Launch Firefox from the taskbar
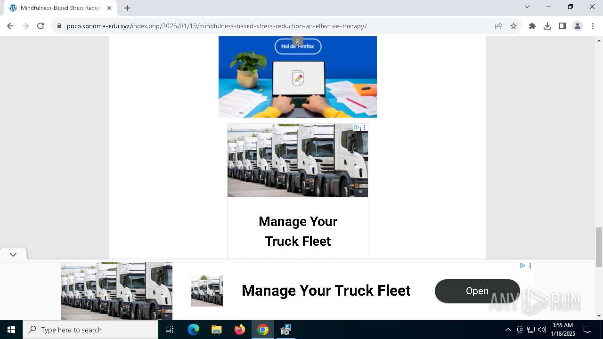The width and height of the screenshot is (603, 339). [x=240, y=330]
